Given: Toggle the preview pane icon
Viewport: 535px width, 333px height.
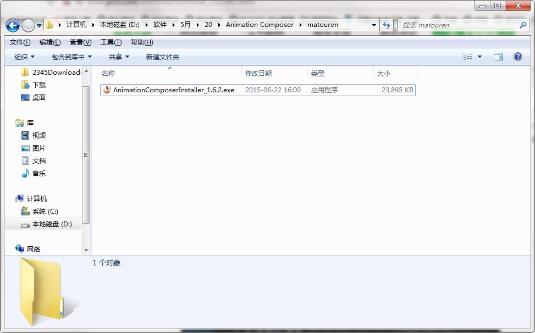Looking at the screenshot, I should tap(498, 57).
